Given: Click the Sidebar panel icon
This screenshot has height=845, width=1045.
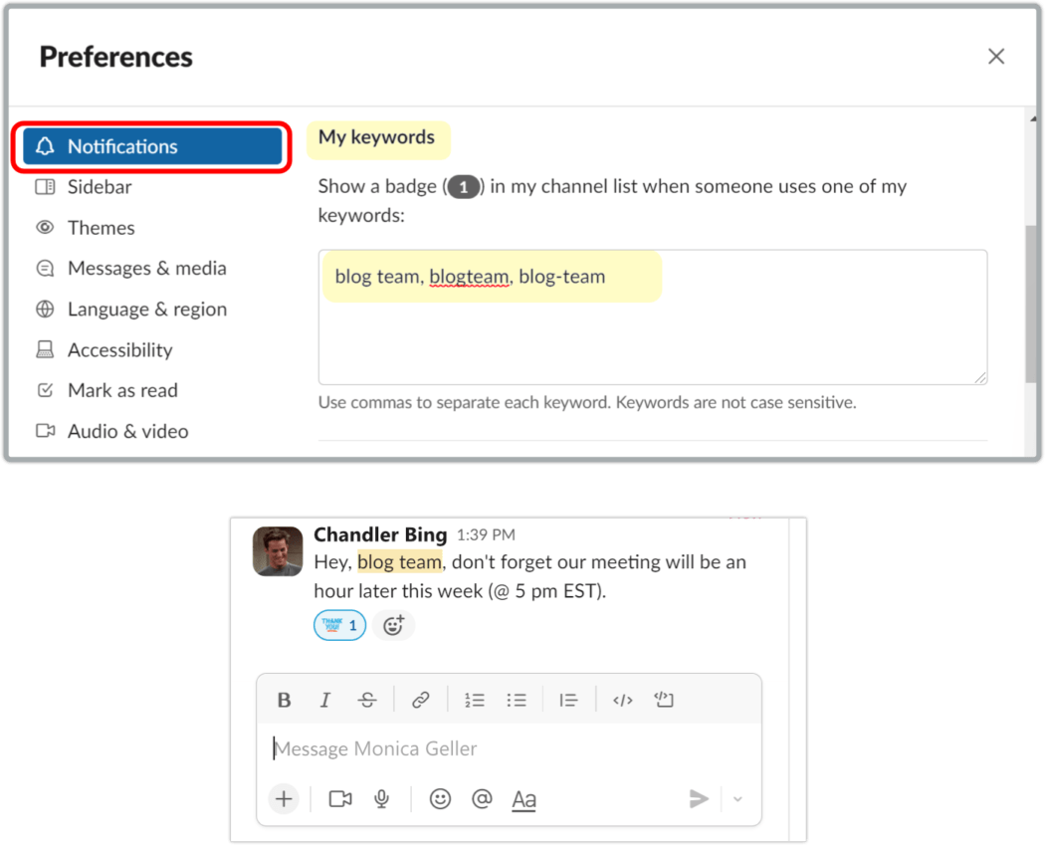Looking at the screenshot, I should point(45,186).
